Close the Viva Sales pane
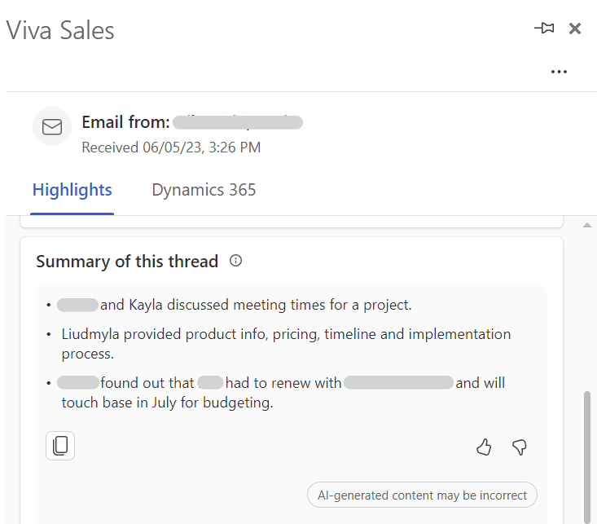 (x=574, y=29)
